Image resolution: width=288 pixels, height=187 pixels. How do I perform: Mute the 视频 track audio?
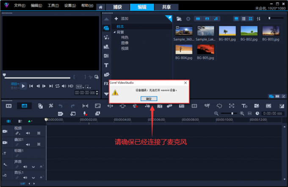tap(28, 133)
